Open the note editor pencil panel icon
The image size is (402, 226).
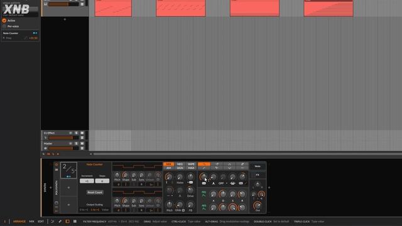coord(60,222)
